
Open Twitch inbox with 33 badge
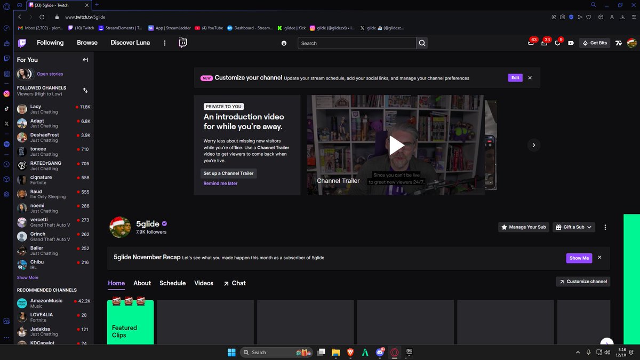[544, 43]
